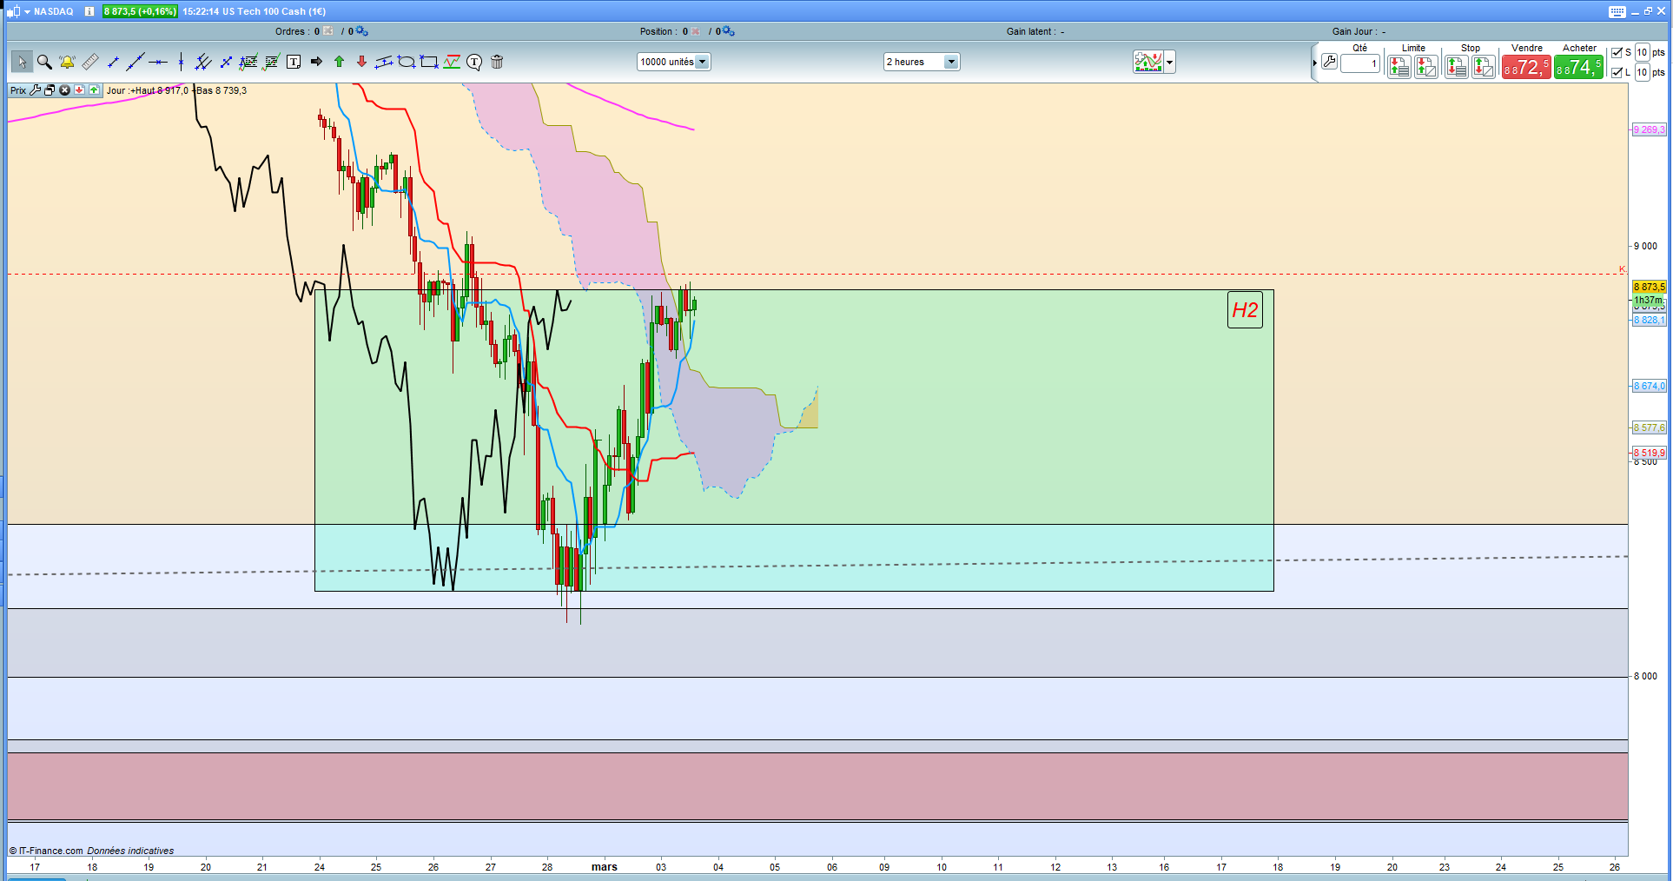Select the text box annotation tool
Screen dimensions: 1673x881
pyautogui.click(x=294, y=62)
